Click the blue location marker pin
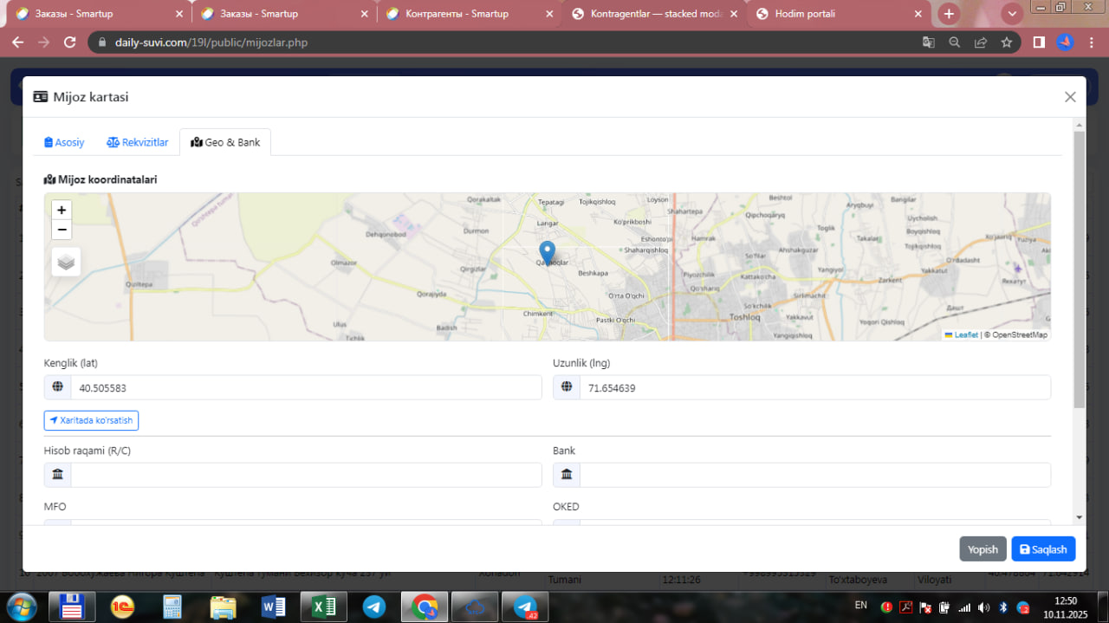This screenshot has height=623, width=1109. tap(547, 252)
